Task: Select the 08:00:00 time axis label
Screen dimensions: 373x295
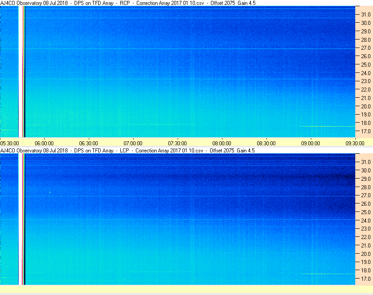Action: pos(222,144)
